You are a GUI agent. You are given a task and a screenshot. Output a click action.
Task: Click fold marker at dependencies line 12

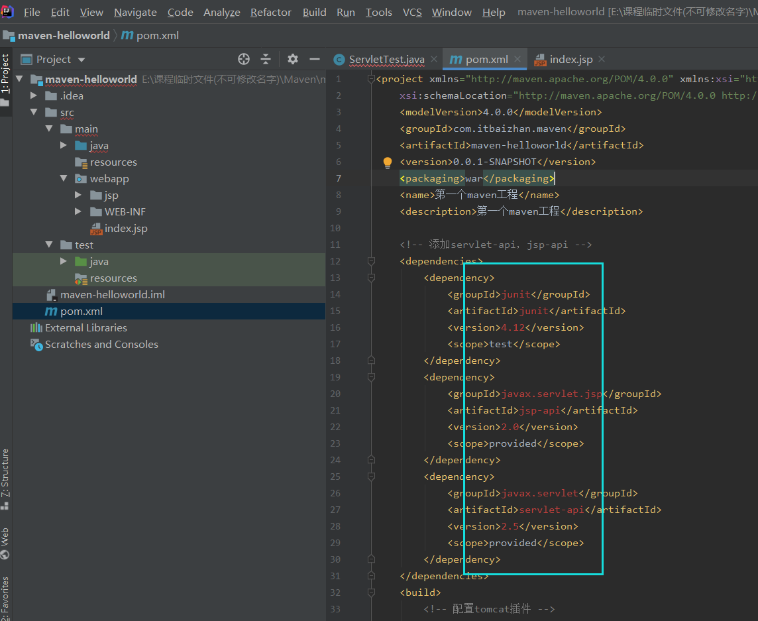pos(371,261)
